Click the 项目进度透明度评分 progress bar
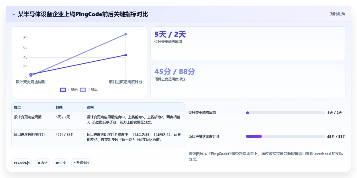This screenshot has width=357, height=178. coord(285,136)
